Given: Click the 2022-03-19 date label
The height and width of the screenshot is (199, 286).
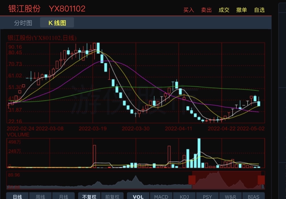Looking at the screenshot, I should tap(93, 128).
